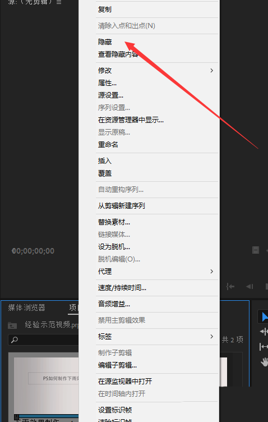Click greyed-out 序列设置... entry
This screenshot has width=268, height=422.
point(114,108)
